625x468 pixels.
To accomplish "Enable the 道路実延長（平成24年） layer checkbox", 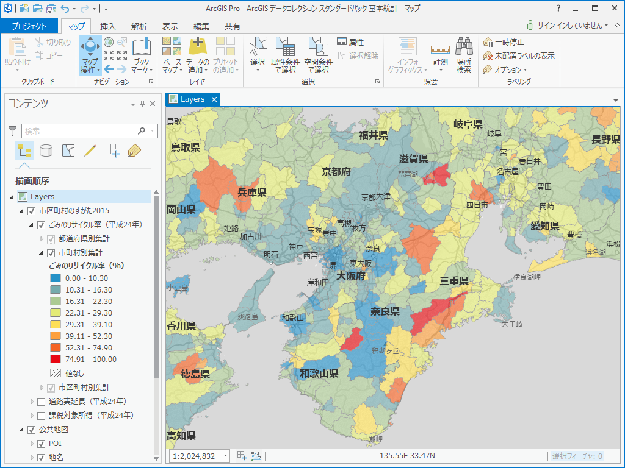I will [41, 402].
